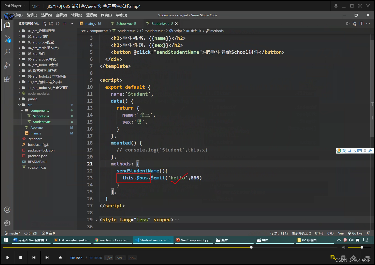This screenshot has height=265, width=375.
Task: Click the components breadcrumb segment
Action: click(x=99, y=31)
